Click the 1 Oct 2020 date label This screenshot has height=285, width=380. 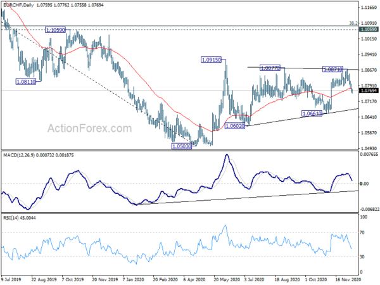pos(316,279)
